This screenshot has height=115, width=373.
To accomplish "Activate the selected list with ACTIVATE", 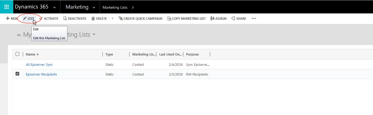I will pos(49,18).
